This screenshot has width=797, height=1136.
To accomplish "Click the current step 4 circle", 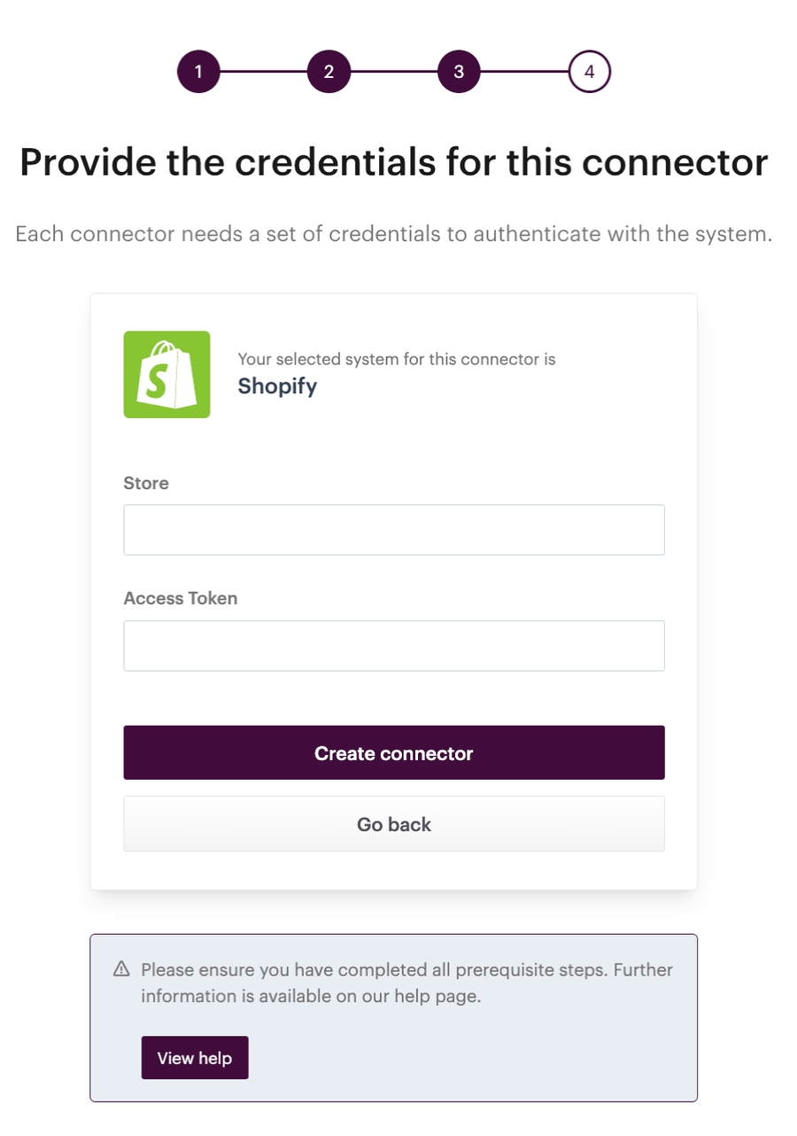I will [x=589, y=73].
